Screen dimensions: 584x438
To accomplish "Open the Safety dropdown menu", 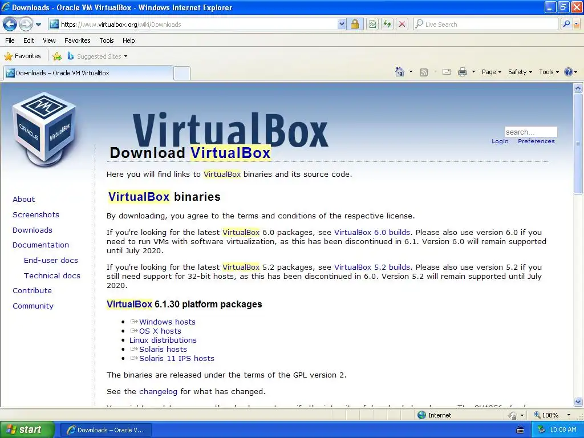I will coord(520,72).
